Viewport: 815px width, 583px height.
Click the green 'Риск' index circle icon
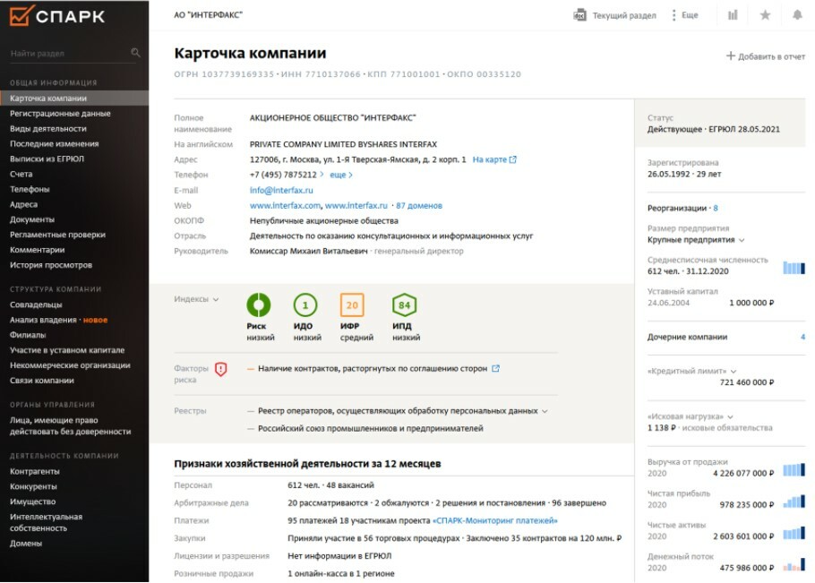click(258, 305)
